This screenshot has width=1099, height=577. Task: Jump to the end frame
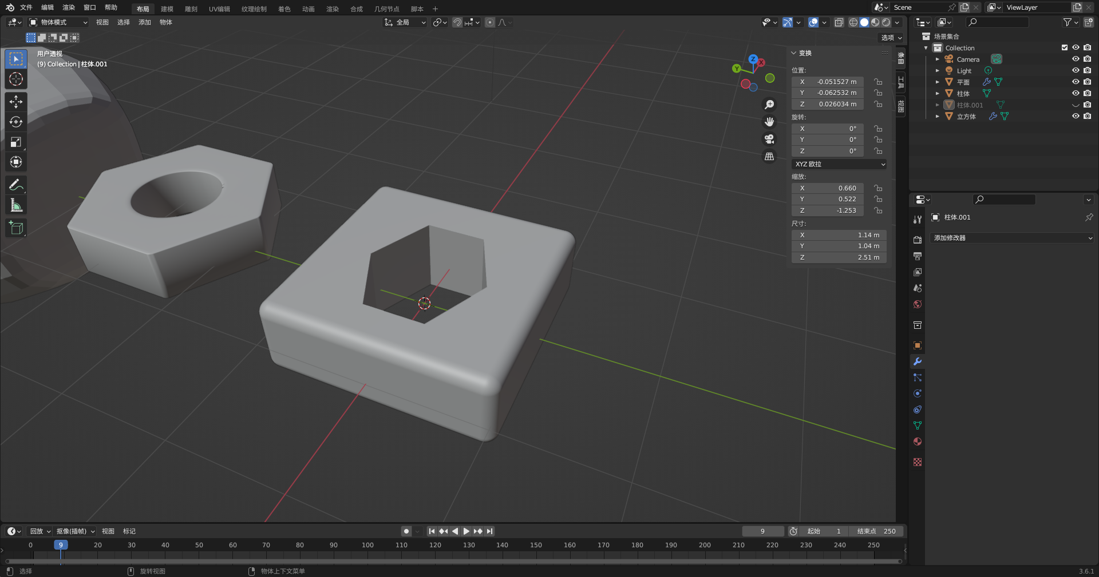489,531
